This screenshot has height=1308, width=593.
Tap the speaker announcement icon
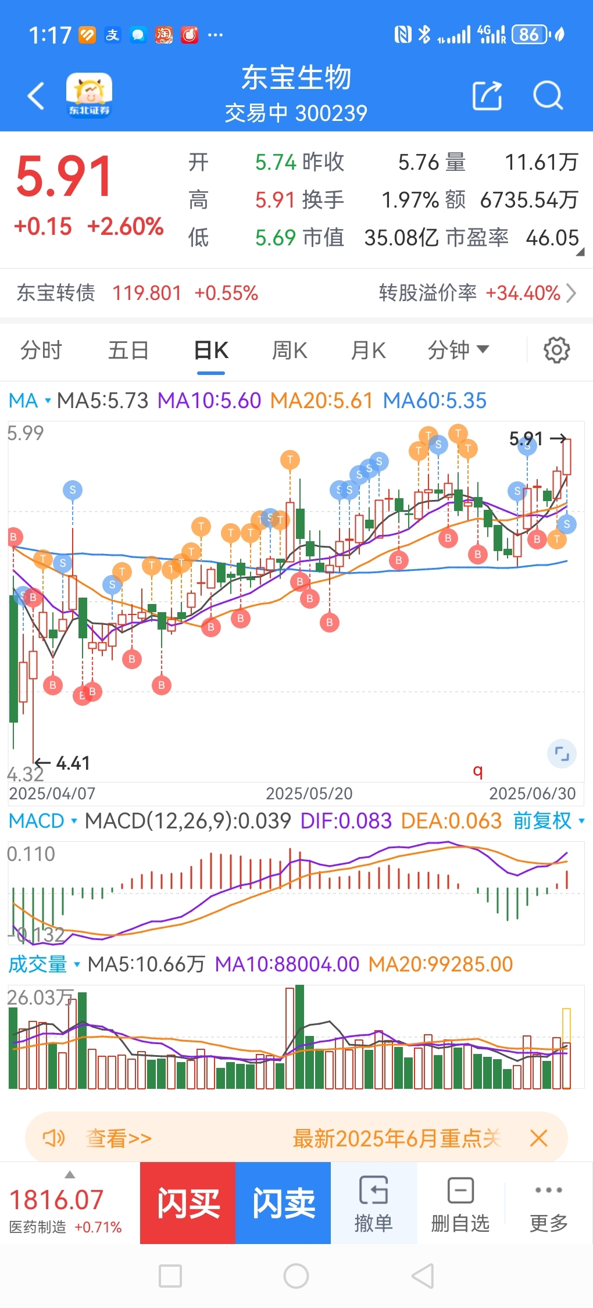point(54,1138)
